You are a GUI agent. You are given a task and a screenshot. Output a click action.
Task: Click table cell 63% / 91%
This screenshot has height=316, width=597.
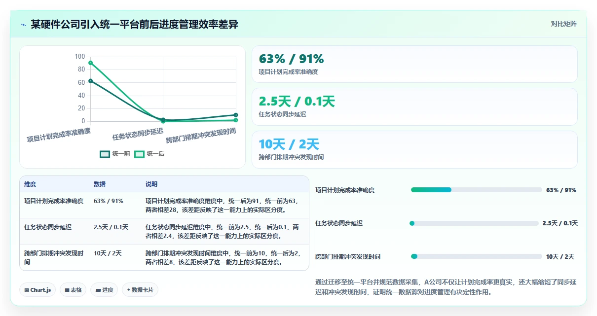tap(109, 201)
